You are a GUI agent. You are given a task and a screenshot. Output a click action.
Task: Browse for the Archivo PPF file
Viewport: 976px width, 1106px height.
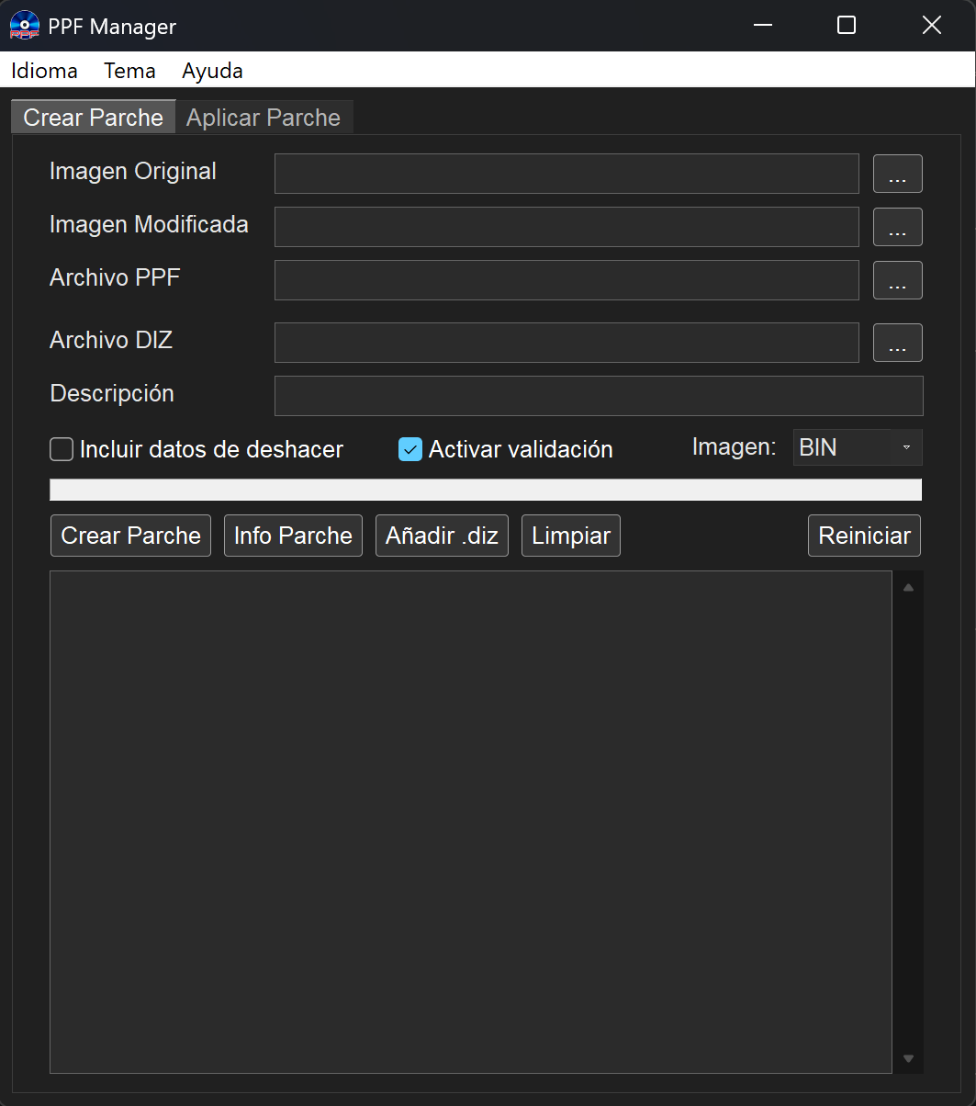point(898,280)
